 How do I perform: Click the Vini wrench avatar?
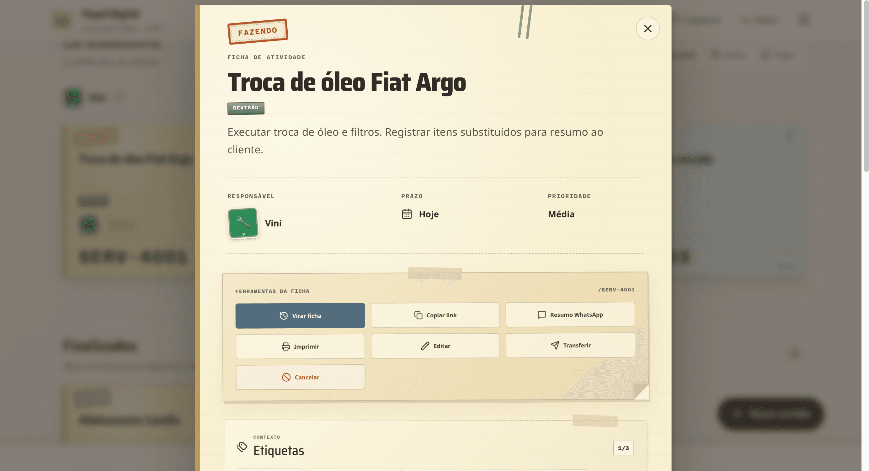[x=243, y=223]
